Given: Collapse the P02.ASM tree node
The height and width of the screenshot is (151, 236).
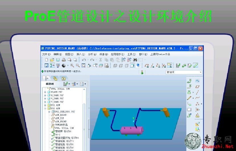Looking at the screenshot, I should click(45, 109).
